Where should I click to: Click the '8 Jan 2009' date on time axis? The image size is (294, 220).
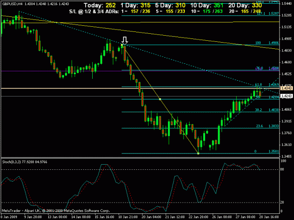tap(8, 217)
